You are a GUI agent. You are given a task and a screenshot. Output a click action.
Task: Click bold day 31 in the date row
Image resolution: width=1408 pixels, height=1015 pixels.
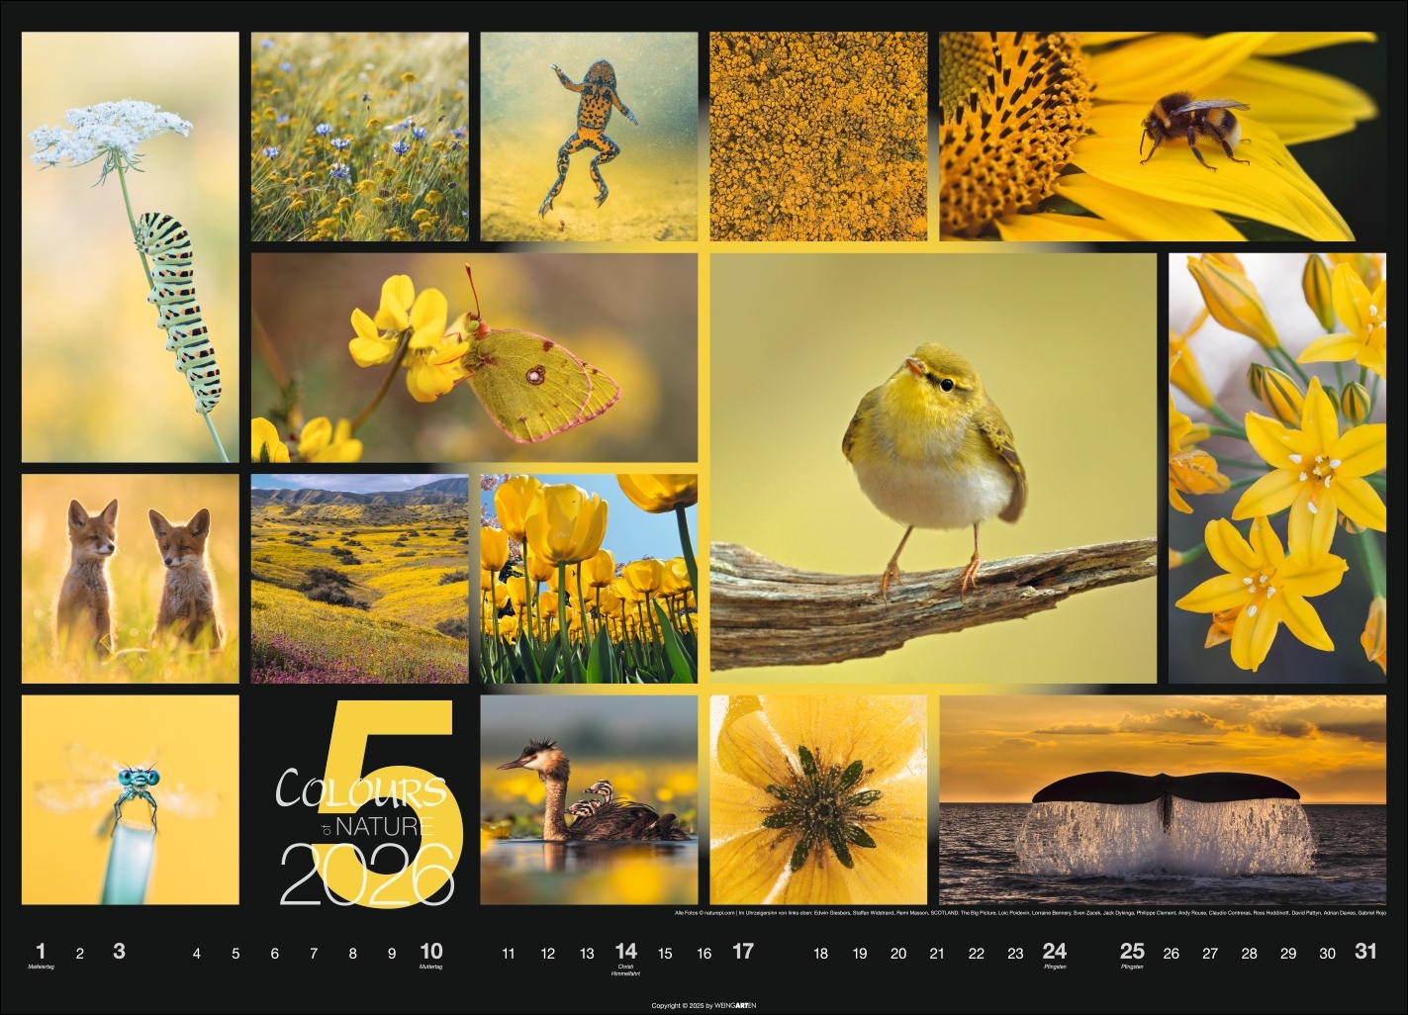[x=1366, y=952]
